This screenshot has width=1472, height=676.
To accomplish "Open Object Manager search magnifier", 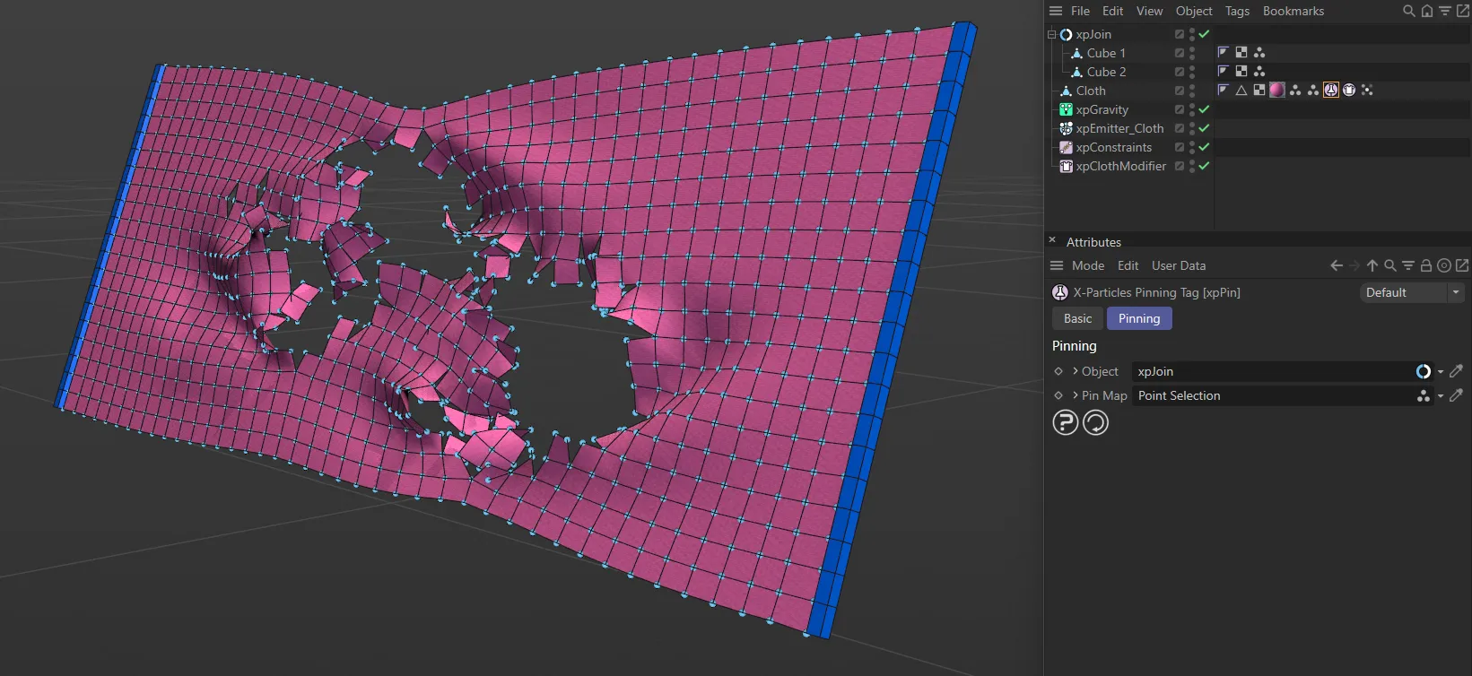I will [x=1408, y=12].
